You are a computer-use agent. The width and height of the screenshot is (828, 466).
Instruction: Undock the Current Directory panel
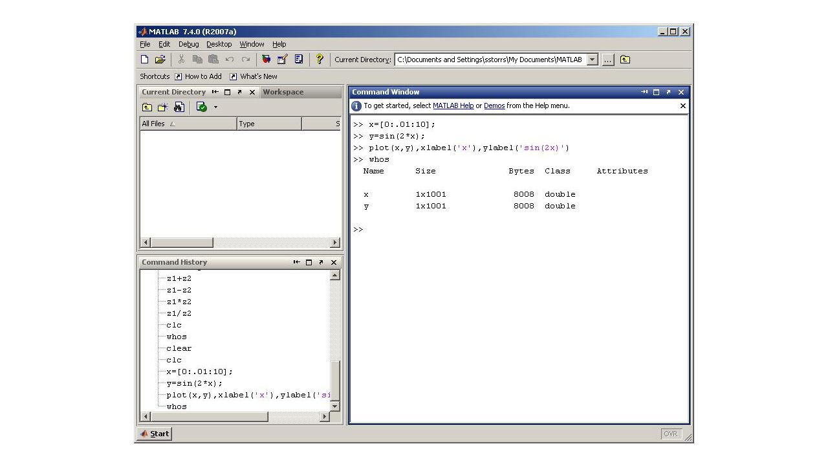[x=239, y=92]
